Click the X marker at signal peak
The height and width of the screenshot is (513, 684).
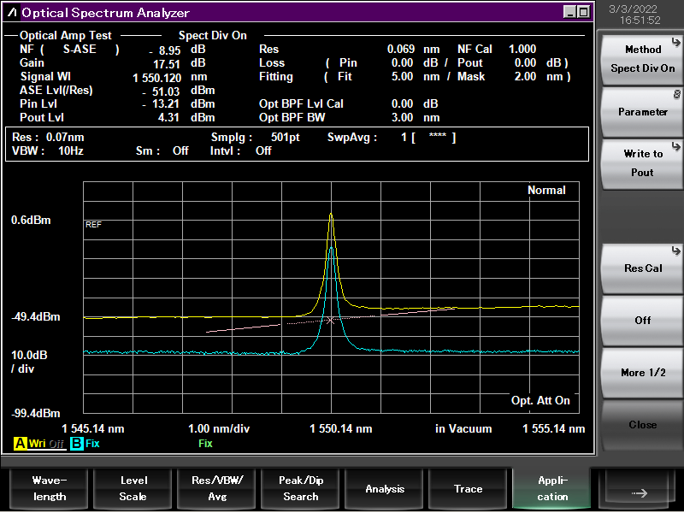point(331,321)
